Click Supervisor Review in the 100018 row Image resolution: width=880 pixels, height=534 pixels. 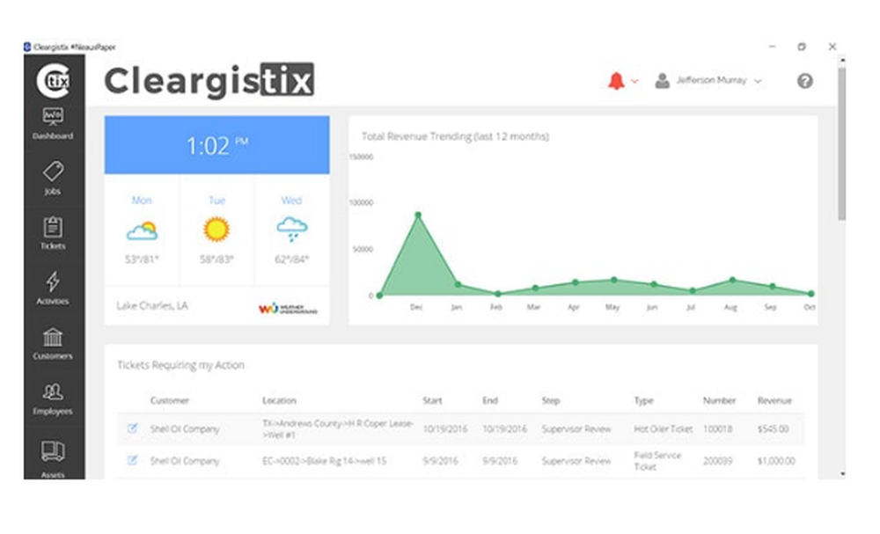pos(576,429)
